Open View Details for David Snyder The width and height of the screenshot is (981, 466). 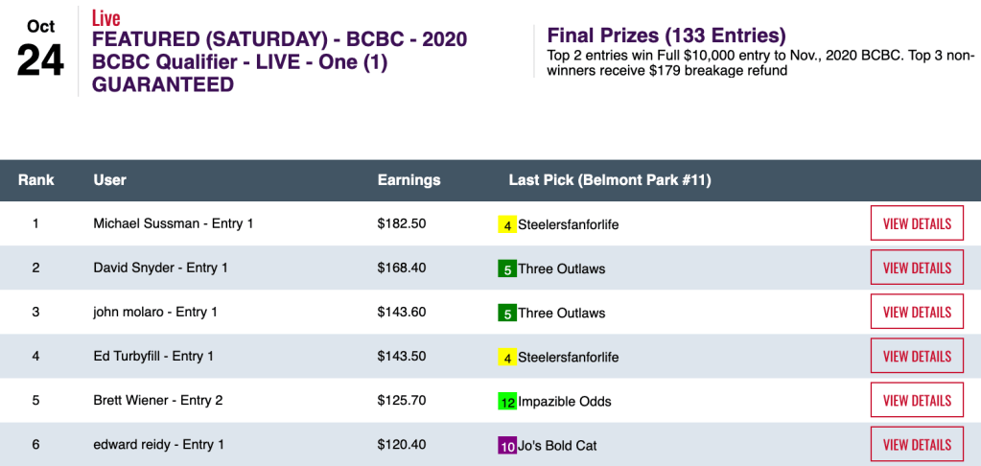pyautogui.click(x=917, y=268)
